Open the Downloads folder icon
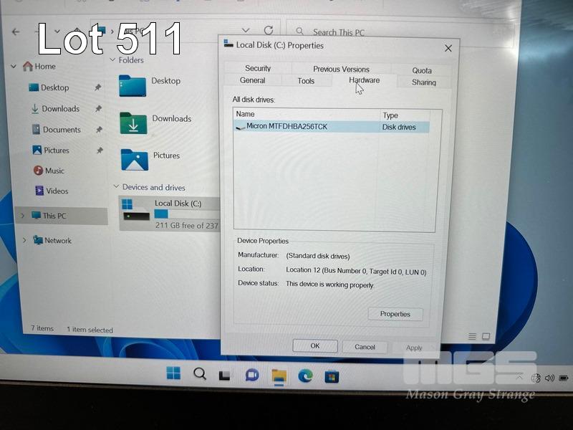Screen dimensions: 573x430 [133, 123]
